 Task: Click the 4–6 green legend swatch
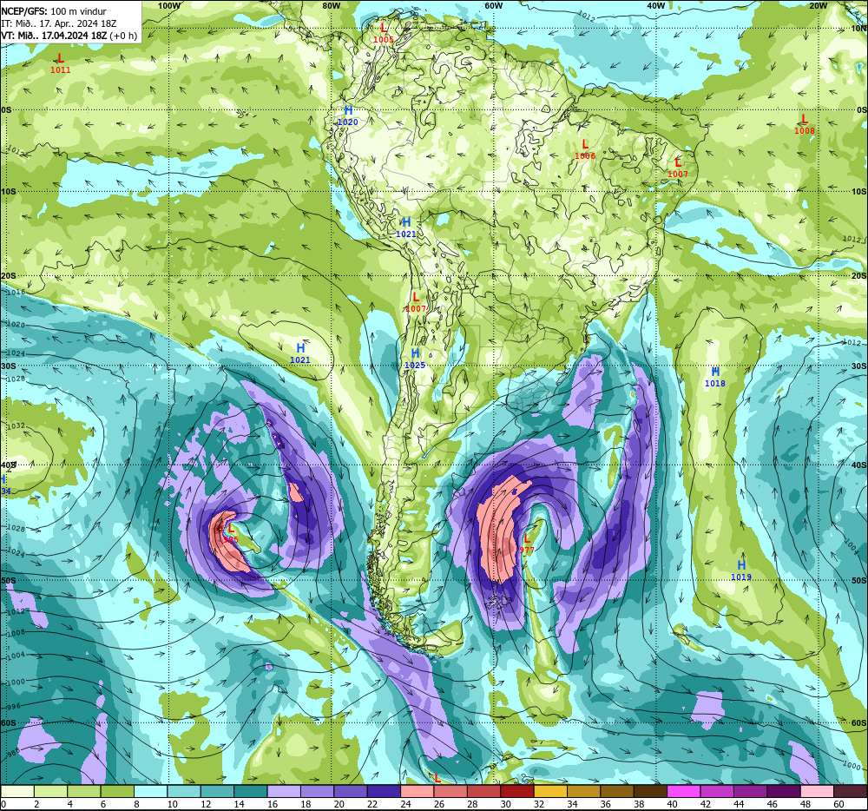point(83,791)
